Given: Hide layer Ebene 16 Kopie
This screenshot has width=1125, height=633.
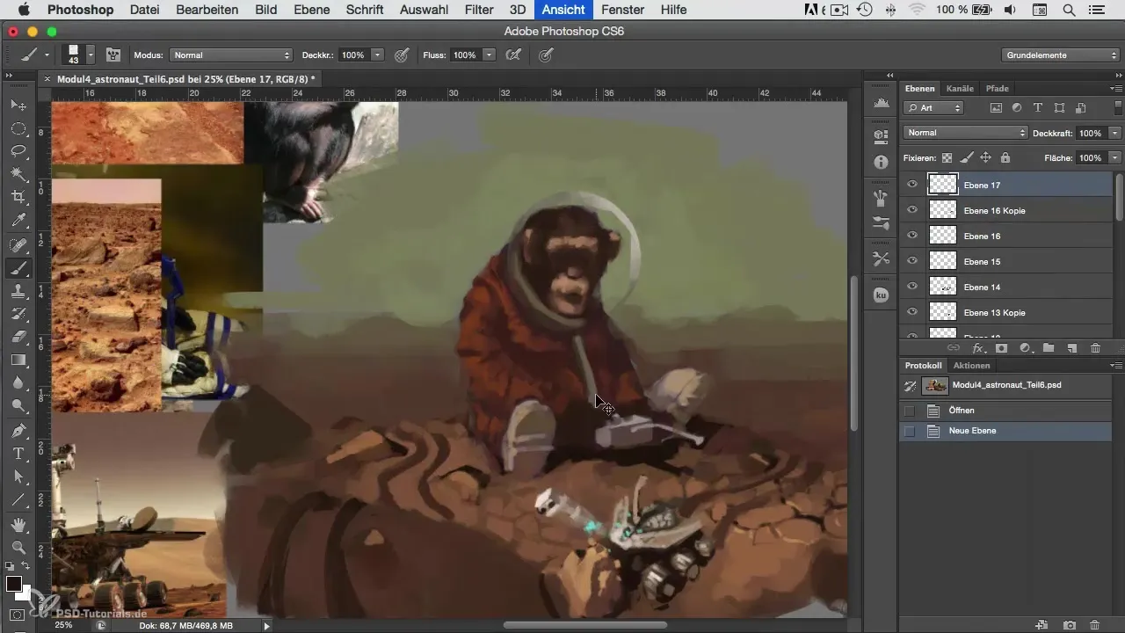Looking at the screenshot, I should coord(912,210).
